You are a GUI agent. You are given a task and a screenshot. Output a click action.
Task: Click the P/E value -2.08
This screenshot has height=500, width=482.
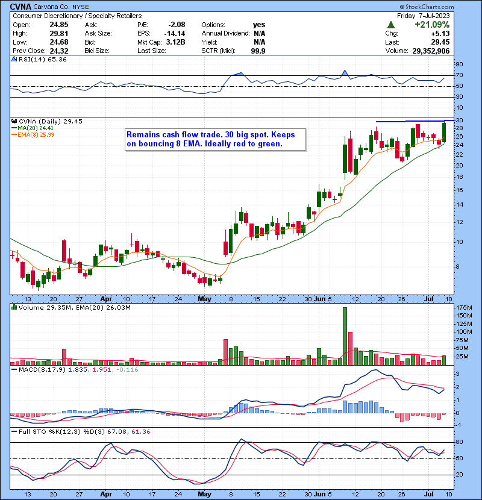[177, 25]
